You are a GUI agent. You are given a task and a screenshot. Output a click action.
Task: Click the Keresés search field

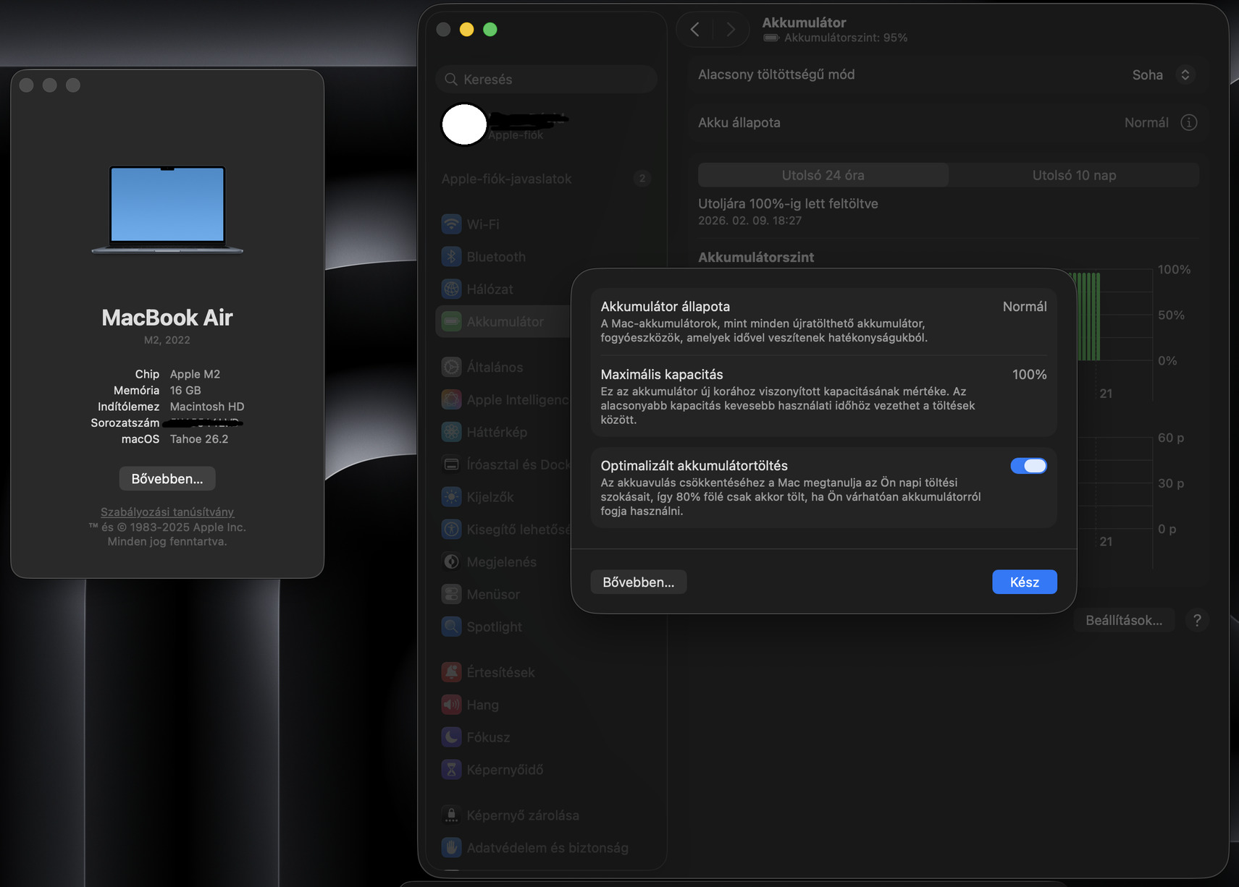click(547, 80)
